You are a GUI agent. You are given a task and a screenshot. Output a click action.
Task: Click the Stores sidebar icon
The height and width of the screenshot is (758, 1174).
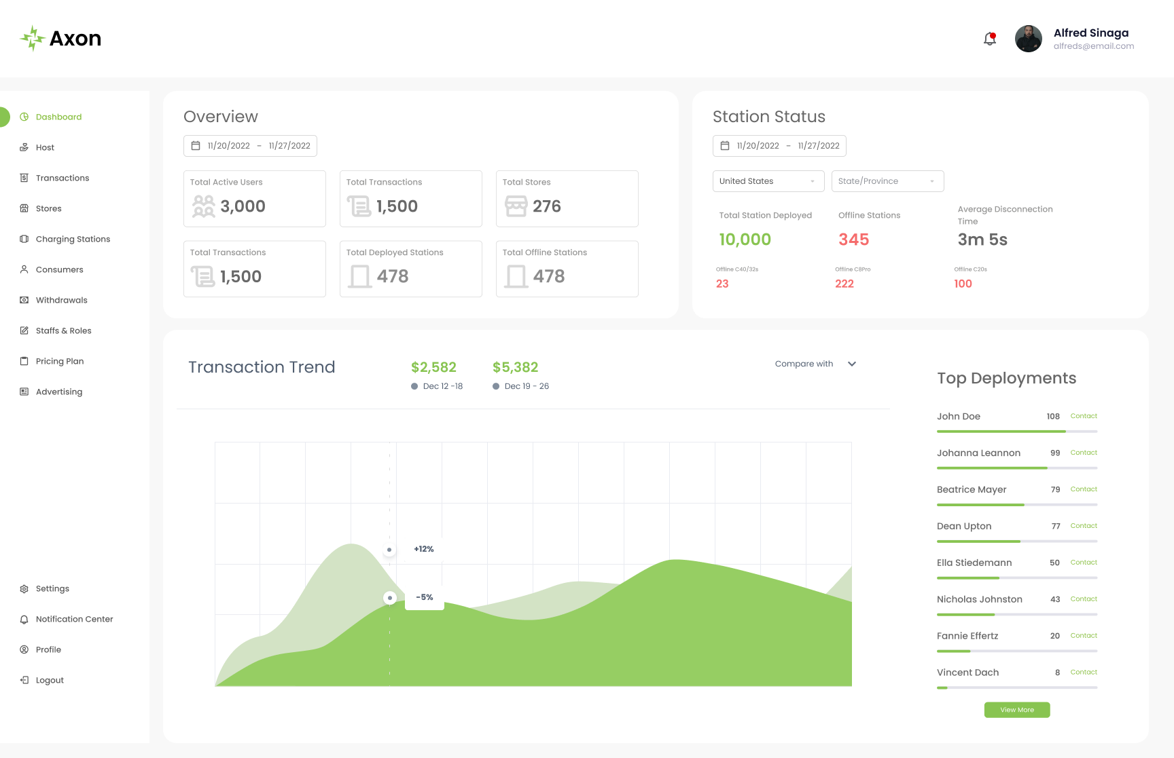tap(24, 208)
